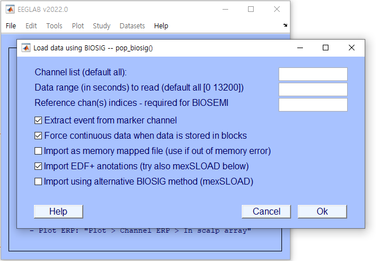Open the Tools menu in EEGLAB
376x261 pixels.
[x=54, y=25]
